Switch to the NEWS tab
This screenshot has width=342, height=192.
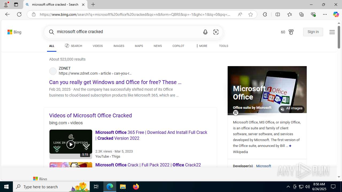coord(158,46)
